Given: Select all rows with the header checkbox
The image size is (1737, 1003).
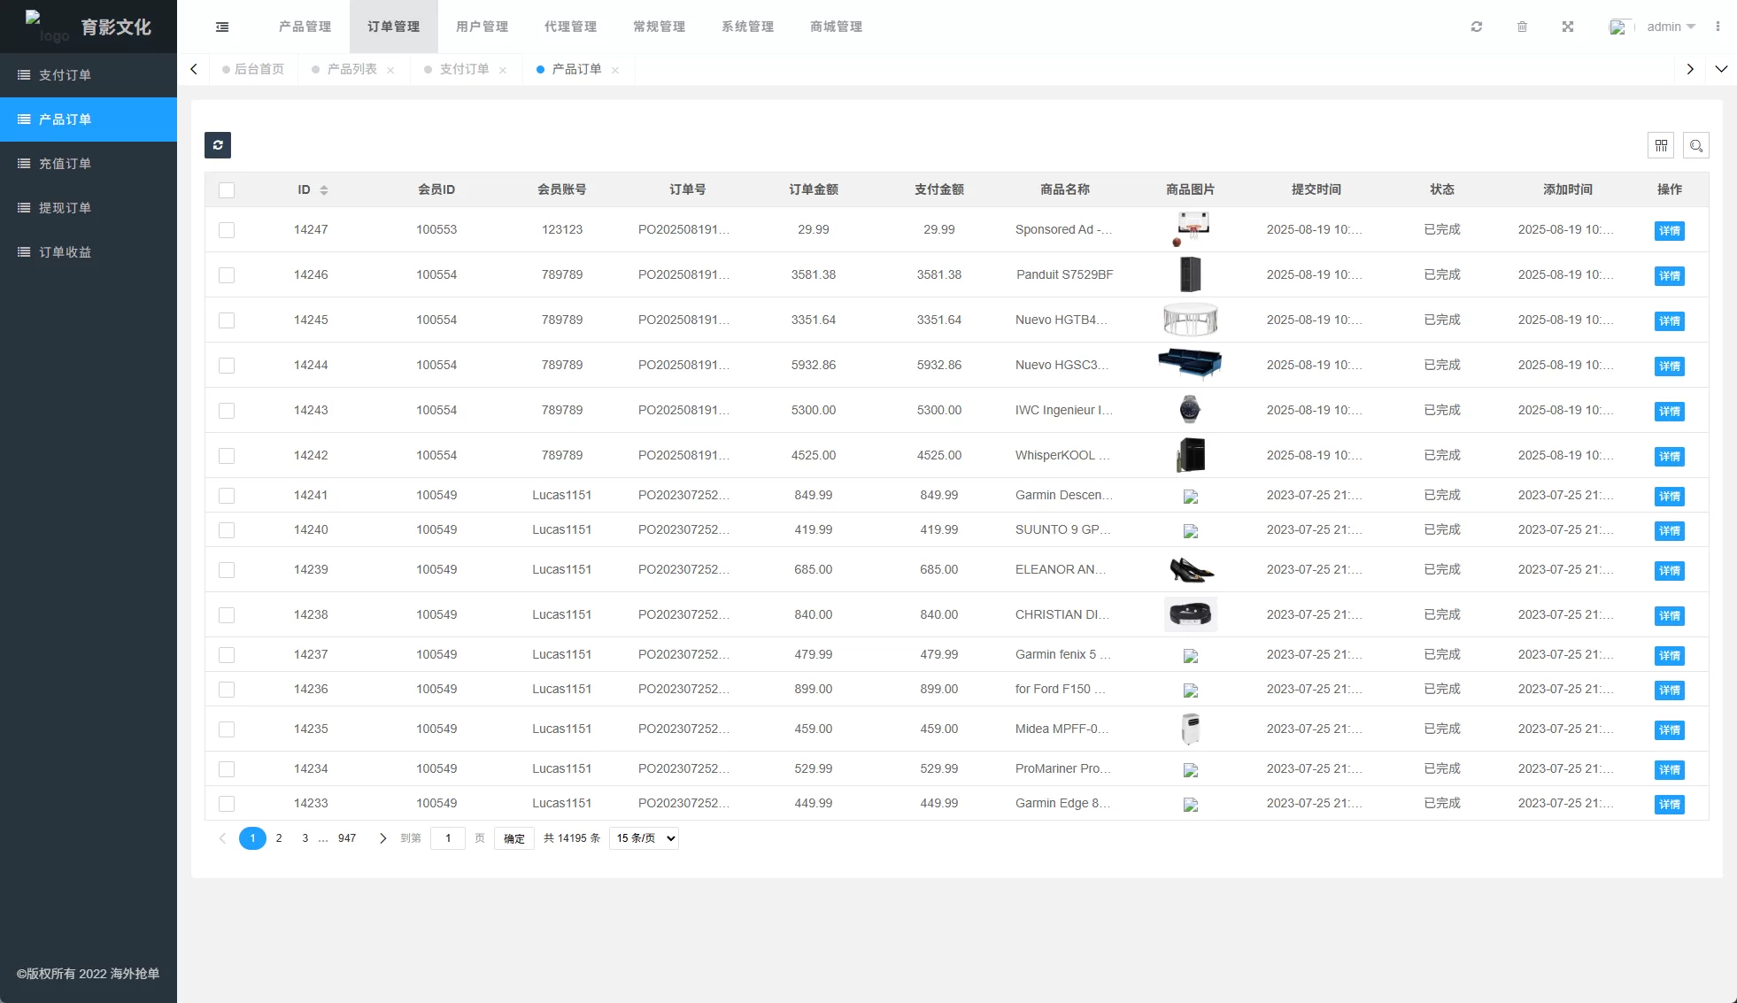Looking at the screenshot, I should [x=227, y=189].
